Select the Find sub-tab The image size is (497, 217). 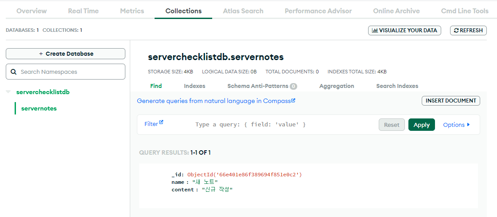tap(156, 86)
